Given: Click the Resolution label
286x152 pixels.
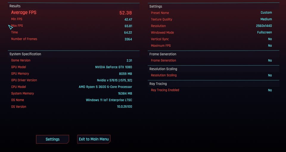Looking at the screenshot, I should pos(158,26).
